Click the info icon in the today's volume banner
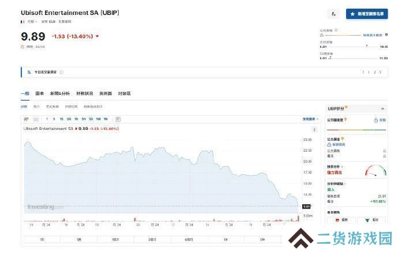The image size is (398, 253). coord(61,72)
